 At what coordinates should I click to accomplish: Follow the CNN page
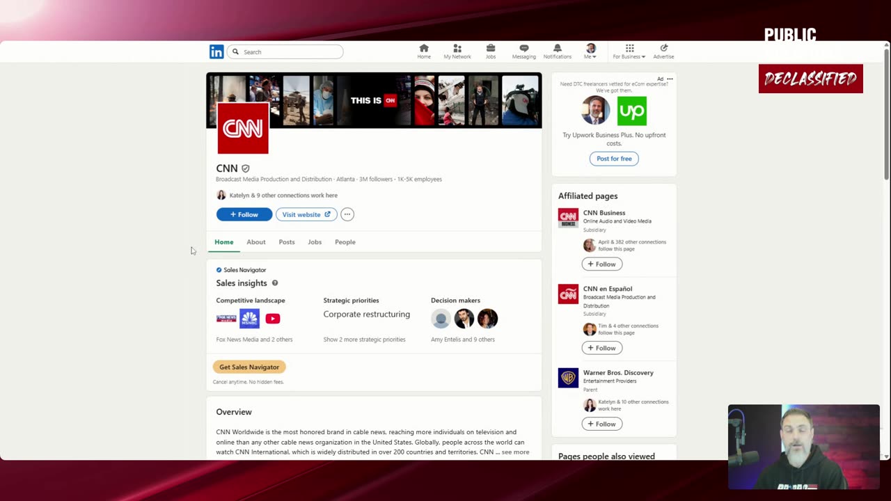click(x=244, y=214)
